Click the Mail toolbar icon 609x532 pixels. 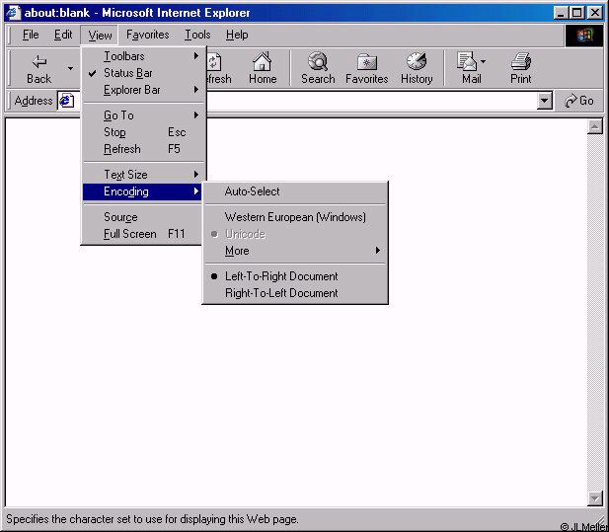(469, 62)
